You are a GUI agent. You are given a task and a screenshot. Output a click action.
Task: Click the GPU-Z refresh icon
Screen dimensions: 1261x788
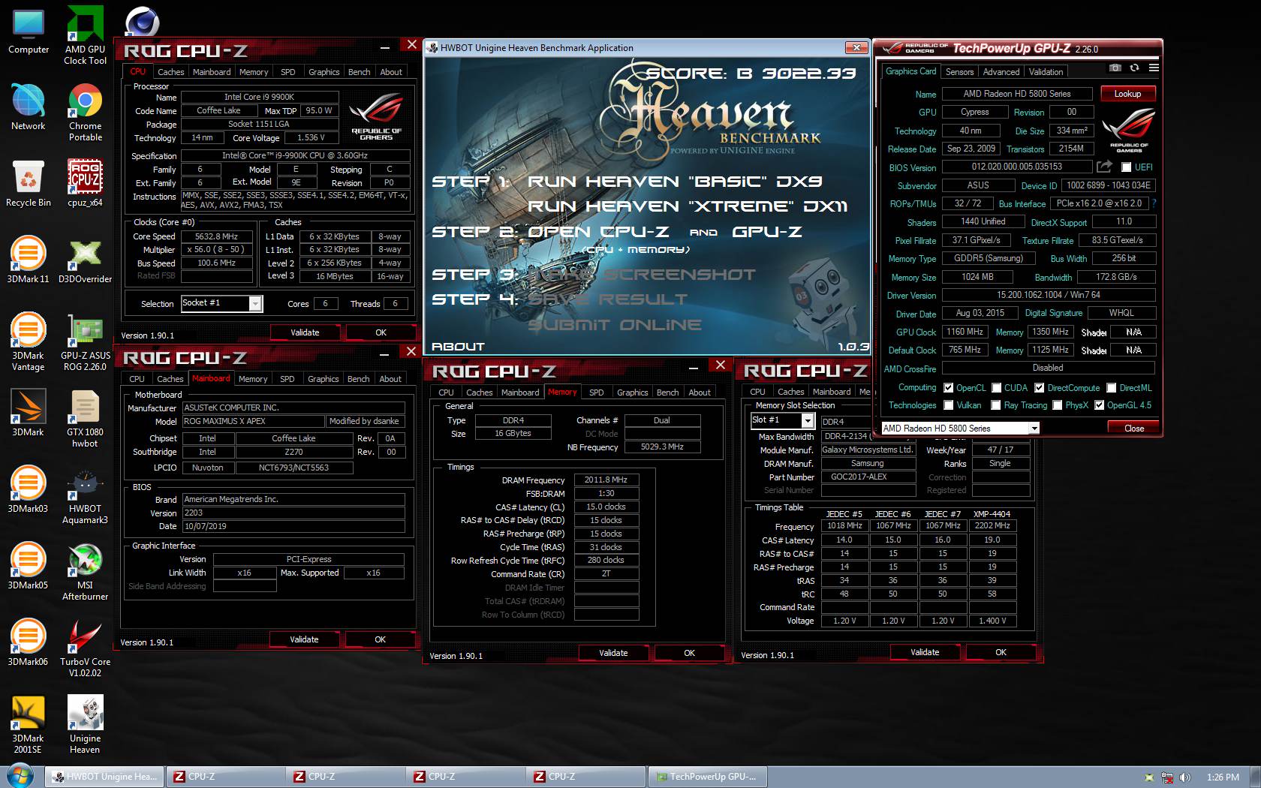pyautogui.click(x=1135, y=68)
